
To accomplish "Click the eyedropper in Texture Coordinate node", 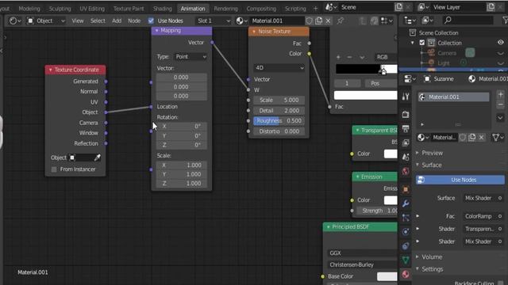I will click(x=97, y=158).
